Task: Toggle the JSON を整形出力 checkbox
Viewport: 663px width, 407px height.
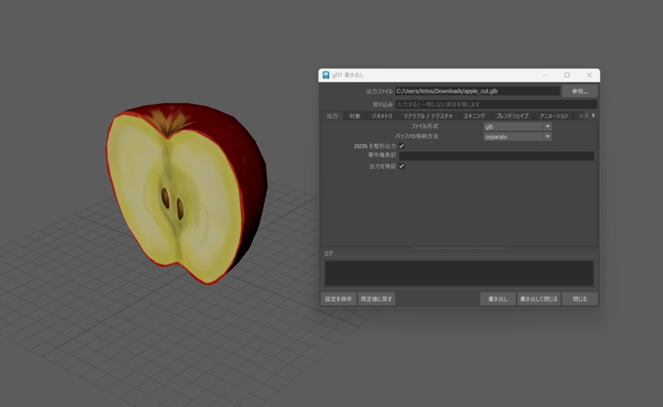Action: 401,146
